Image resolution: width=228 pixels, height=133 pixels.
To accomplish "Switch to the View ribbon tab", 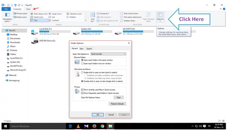I will pos(28,9).
